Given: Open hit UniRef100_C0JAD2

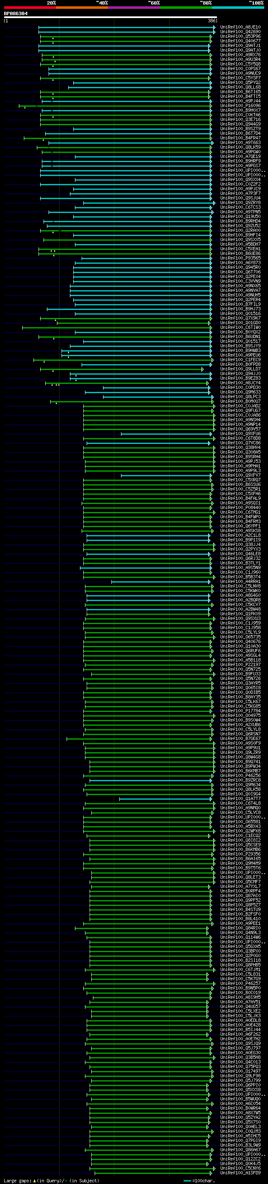Looking at the screenshot, I should 240,406.
